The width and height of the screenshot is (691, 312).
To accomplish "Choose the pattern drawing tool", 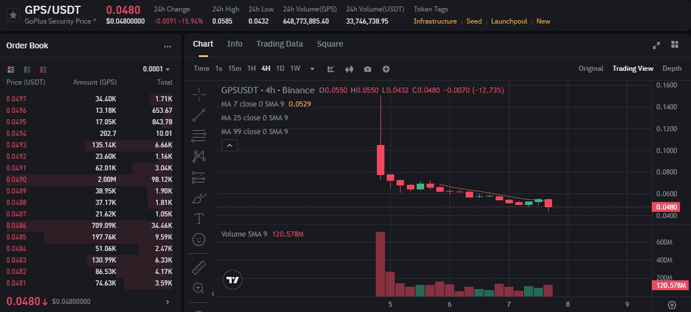I will (x=199, y=156).
